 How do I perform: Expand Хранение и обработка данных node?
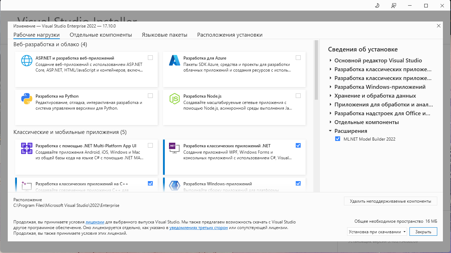pyautogui.click(x=330, y=96)
